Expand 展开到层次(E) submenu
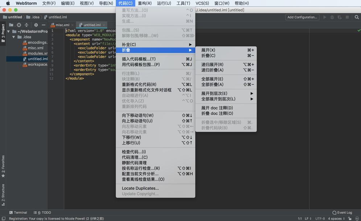 [226, 93]
